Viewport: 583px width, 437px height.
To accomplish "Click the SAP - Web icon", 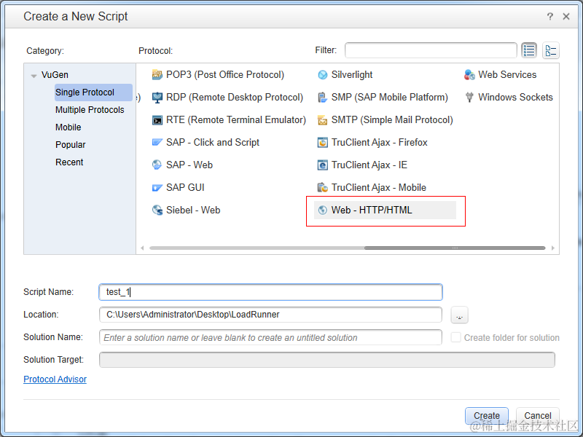I will pos(157,165).
